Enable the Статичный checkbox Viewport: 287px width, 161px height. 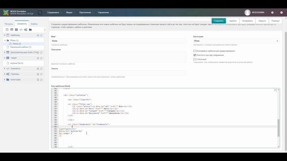tap(194, 59)
